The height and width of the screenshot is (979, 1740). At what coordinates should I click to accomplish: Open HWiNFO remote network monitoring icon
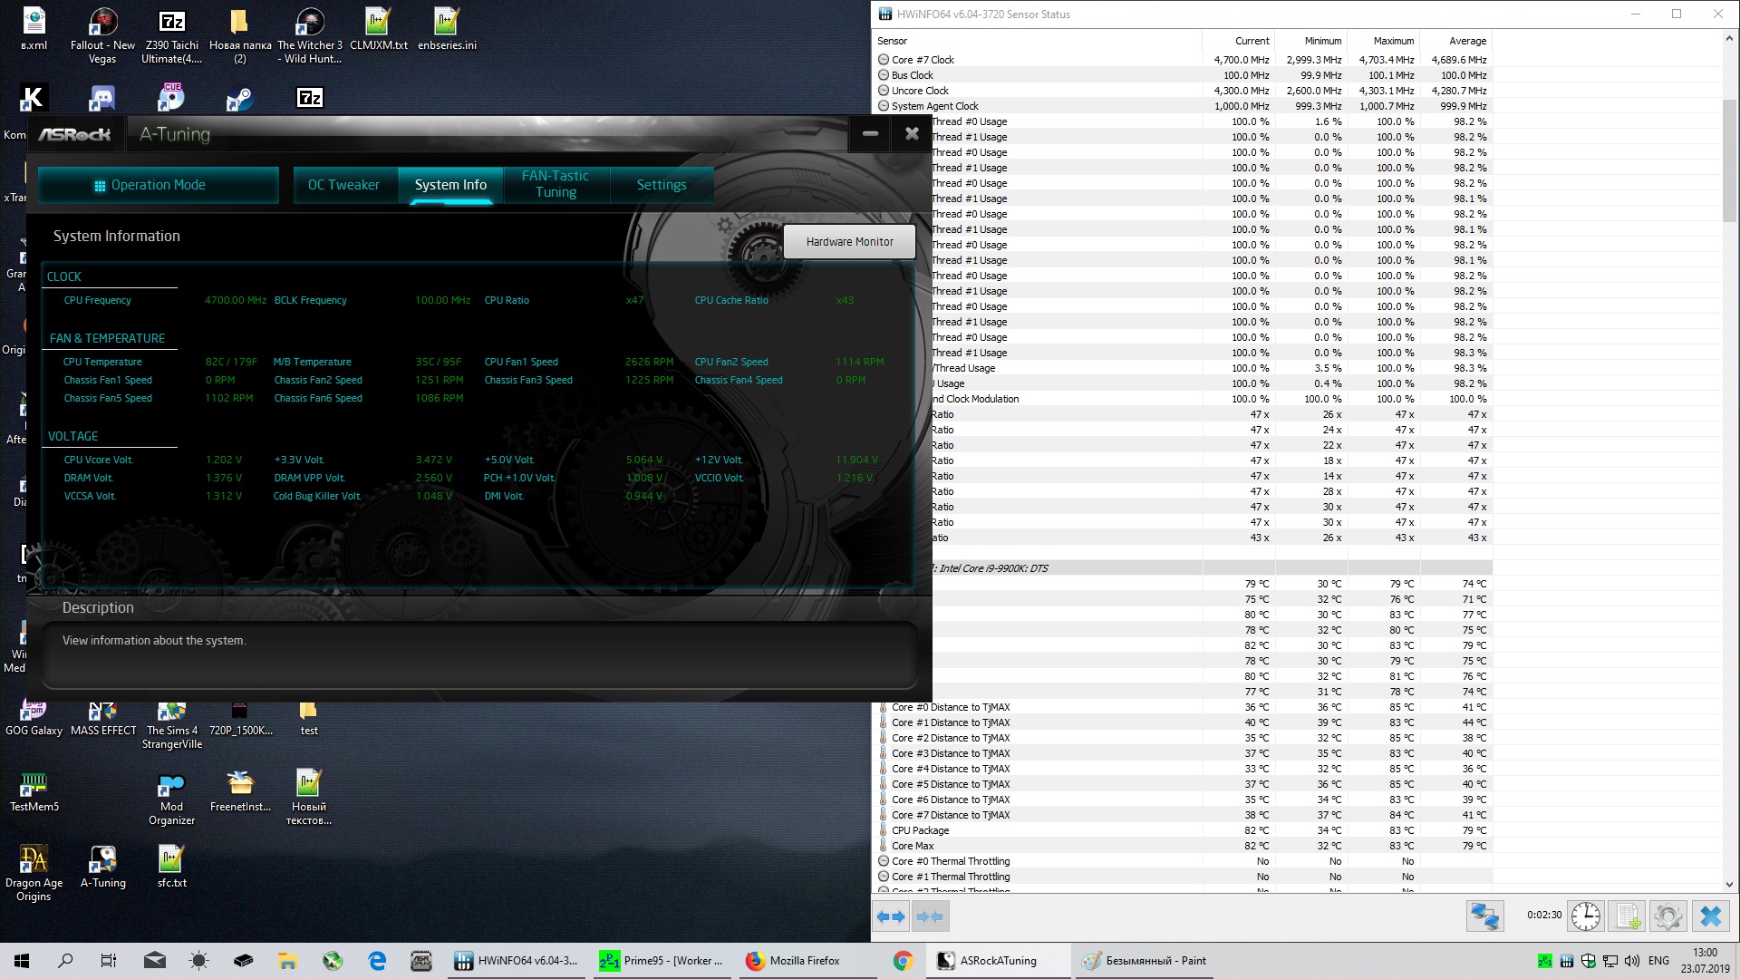tap(1484, 916)
